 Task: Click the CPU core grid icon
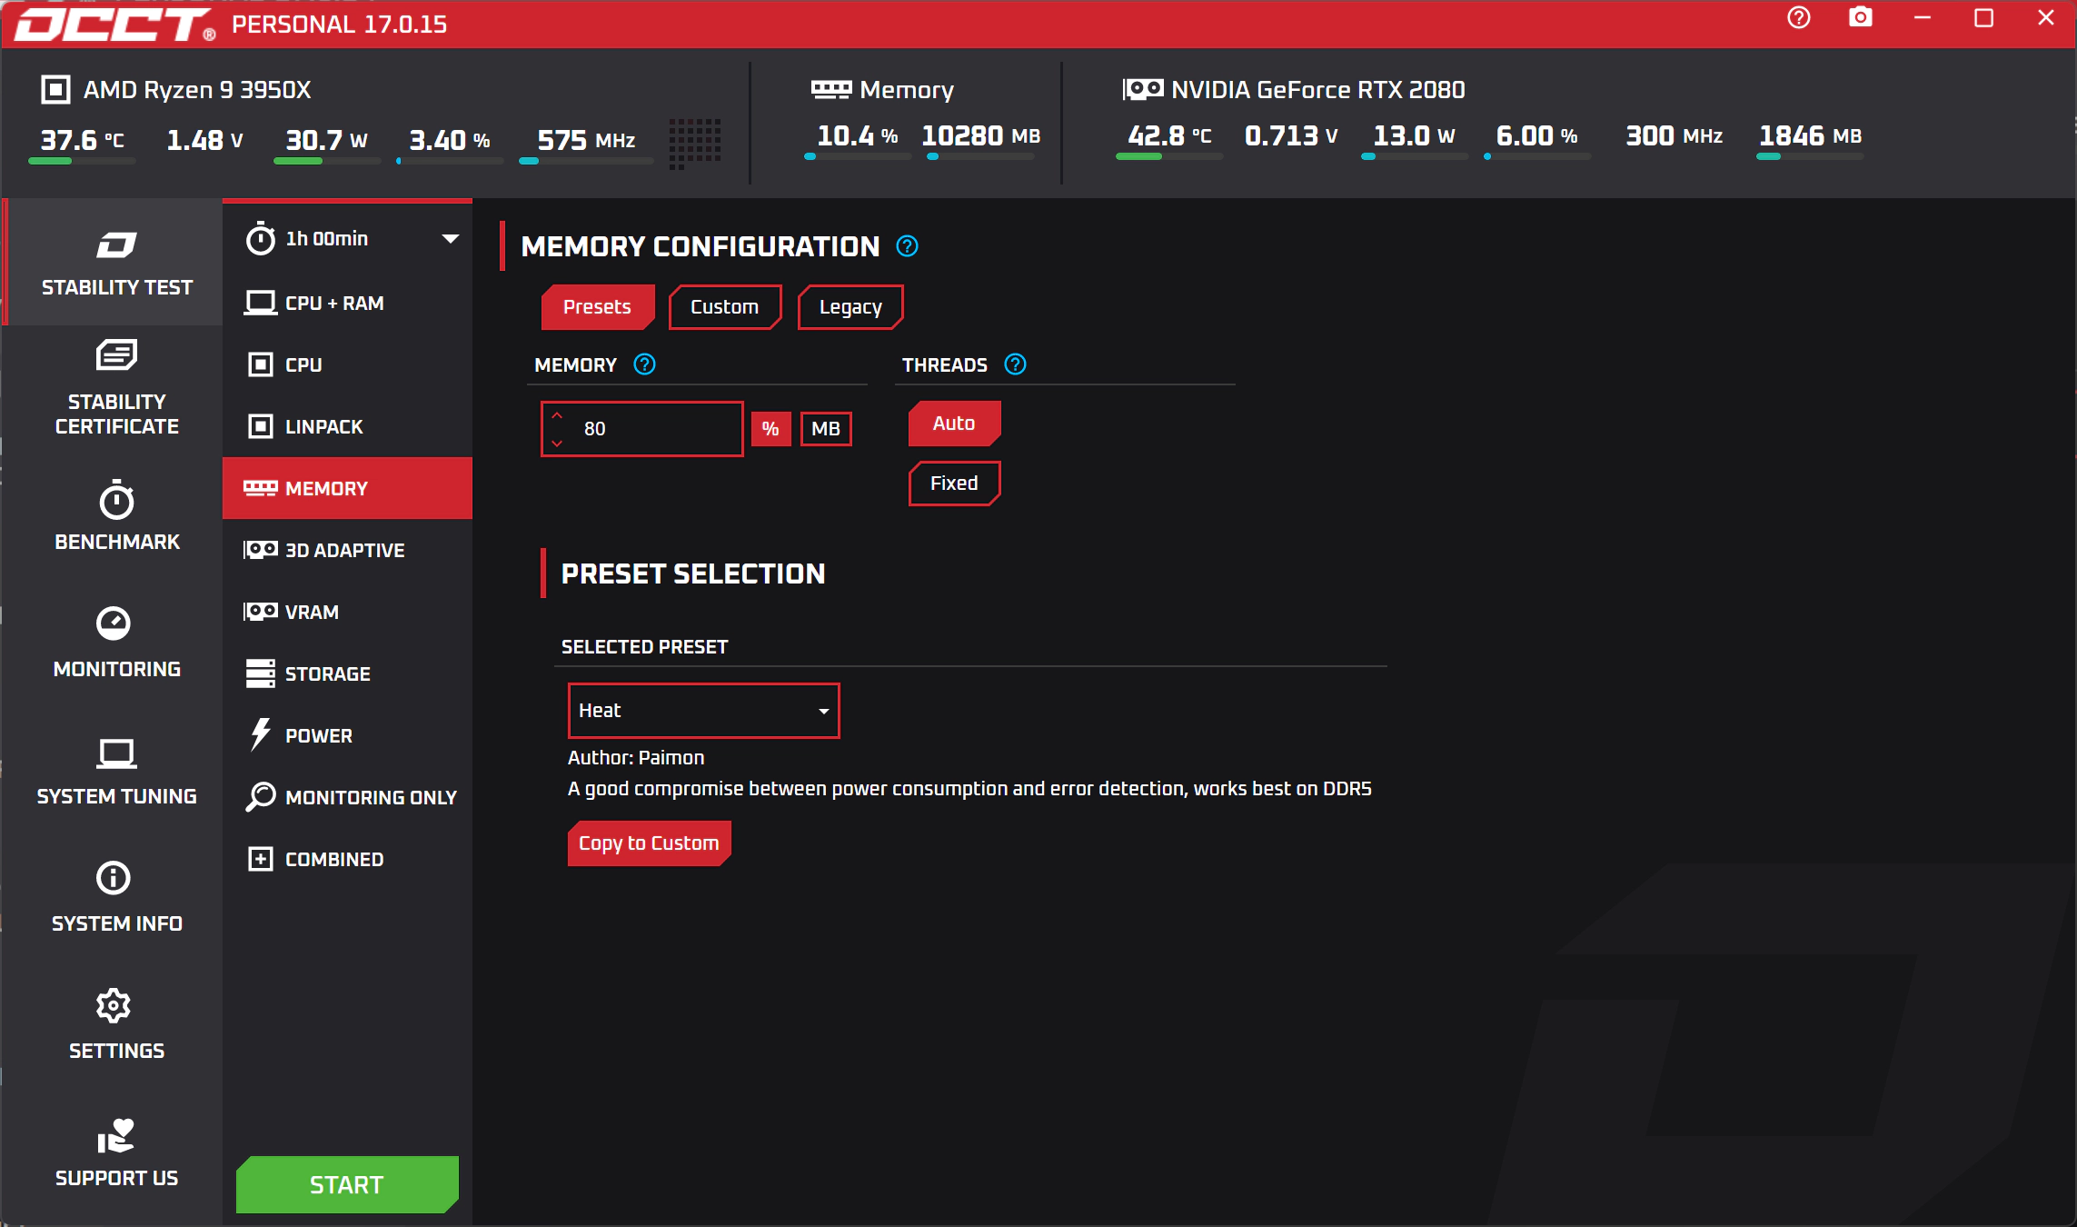pyautogui.click(x=695, y=143)
